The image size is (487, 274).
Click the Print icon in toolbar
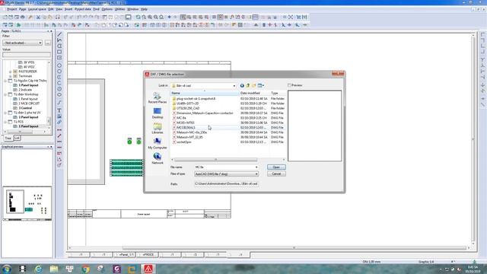point(23,17)
